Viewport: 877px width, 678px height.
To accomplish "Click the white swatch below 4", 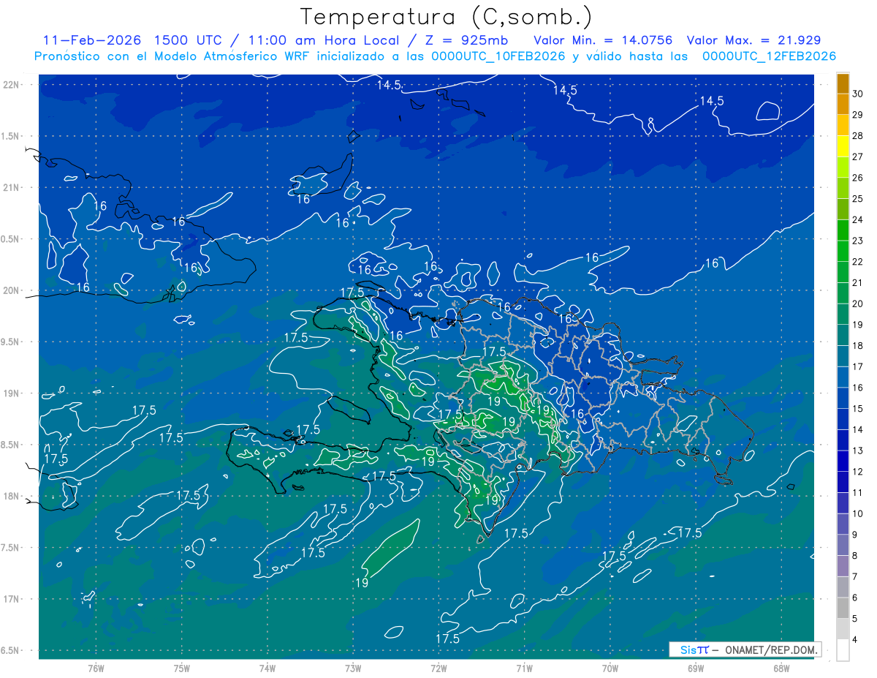I will [x=843, y=650].
